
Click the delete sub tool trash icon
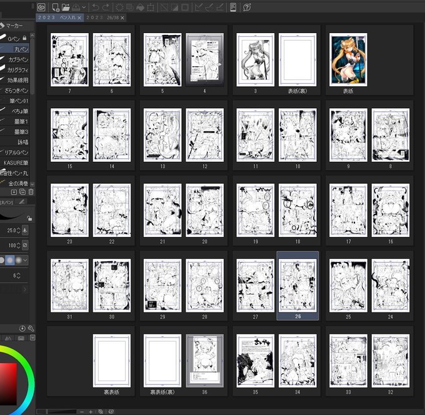pyautogui.click(x=31, y=192)
